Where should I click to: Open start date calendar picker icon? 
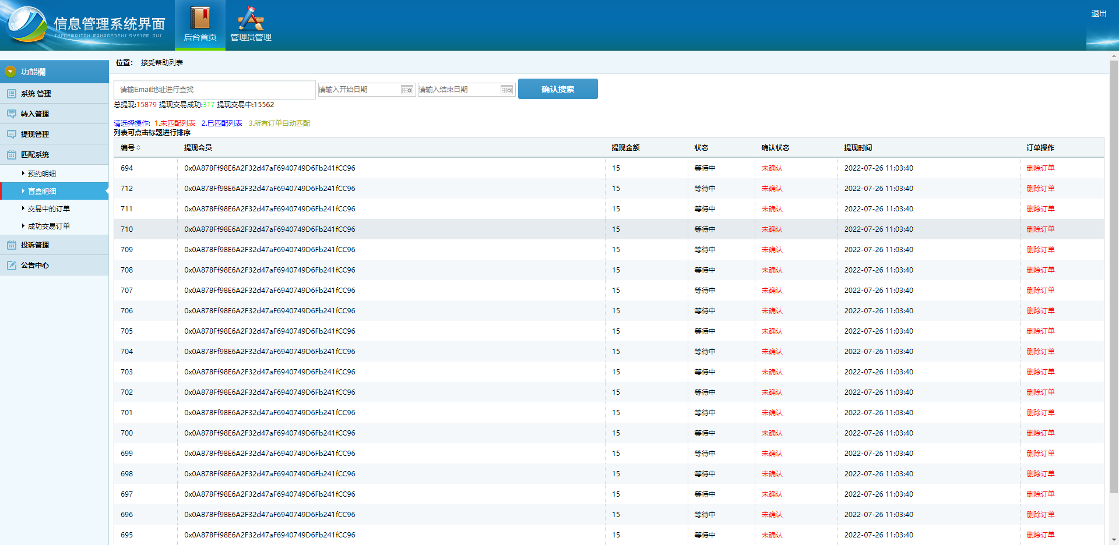click(407, 90)
